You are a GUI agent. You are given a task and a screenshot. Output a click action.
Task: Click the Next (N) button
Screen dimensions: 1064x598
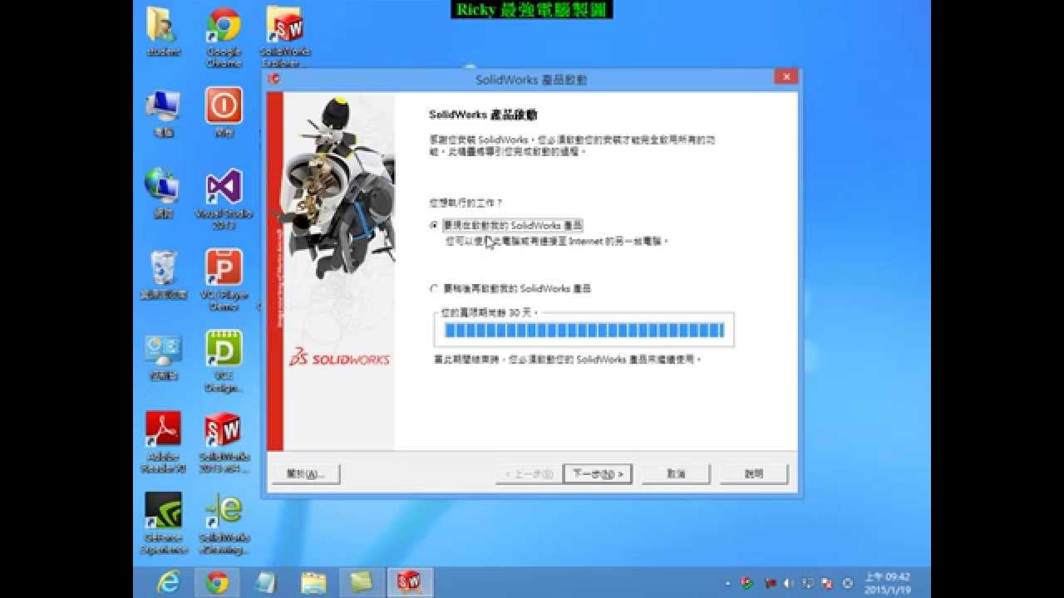(x=598, y=474)
